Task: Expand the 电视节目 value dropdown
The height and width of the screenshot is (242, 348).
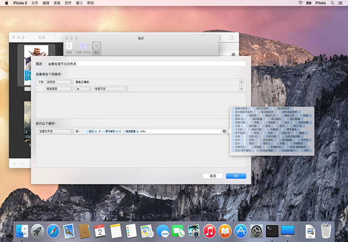Action: (x=110, y=89)
